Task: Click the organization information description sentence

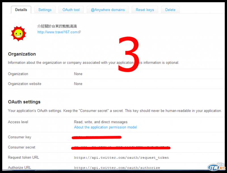Action: pos(94,63)
